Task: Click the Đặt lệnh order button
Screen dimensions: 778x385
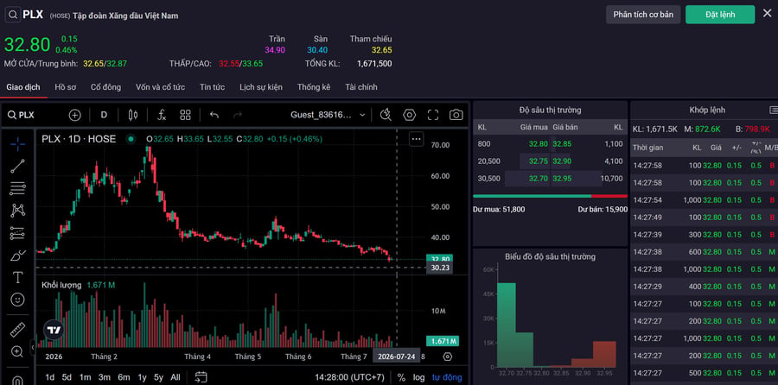Action: tap(720, 15)
